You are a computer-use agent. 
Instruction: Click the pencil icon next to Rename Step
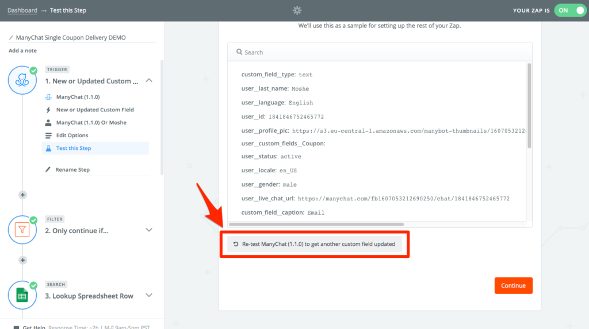[48, 169]
